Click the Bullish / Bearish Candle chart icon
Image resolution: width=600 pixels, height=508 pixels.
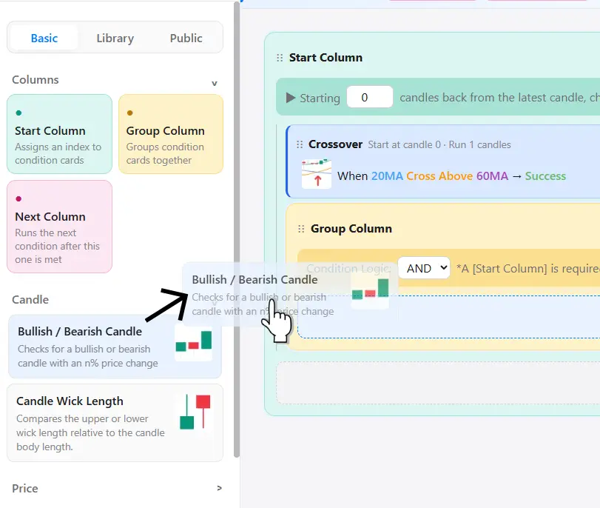[x=194, y=341]
